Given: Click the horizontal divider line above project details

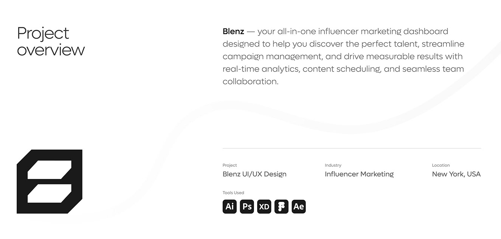Looking at the screenshot, I should click(352, 148).
